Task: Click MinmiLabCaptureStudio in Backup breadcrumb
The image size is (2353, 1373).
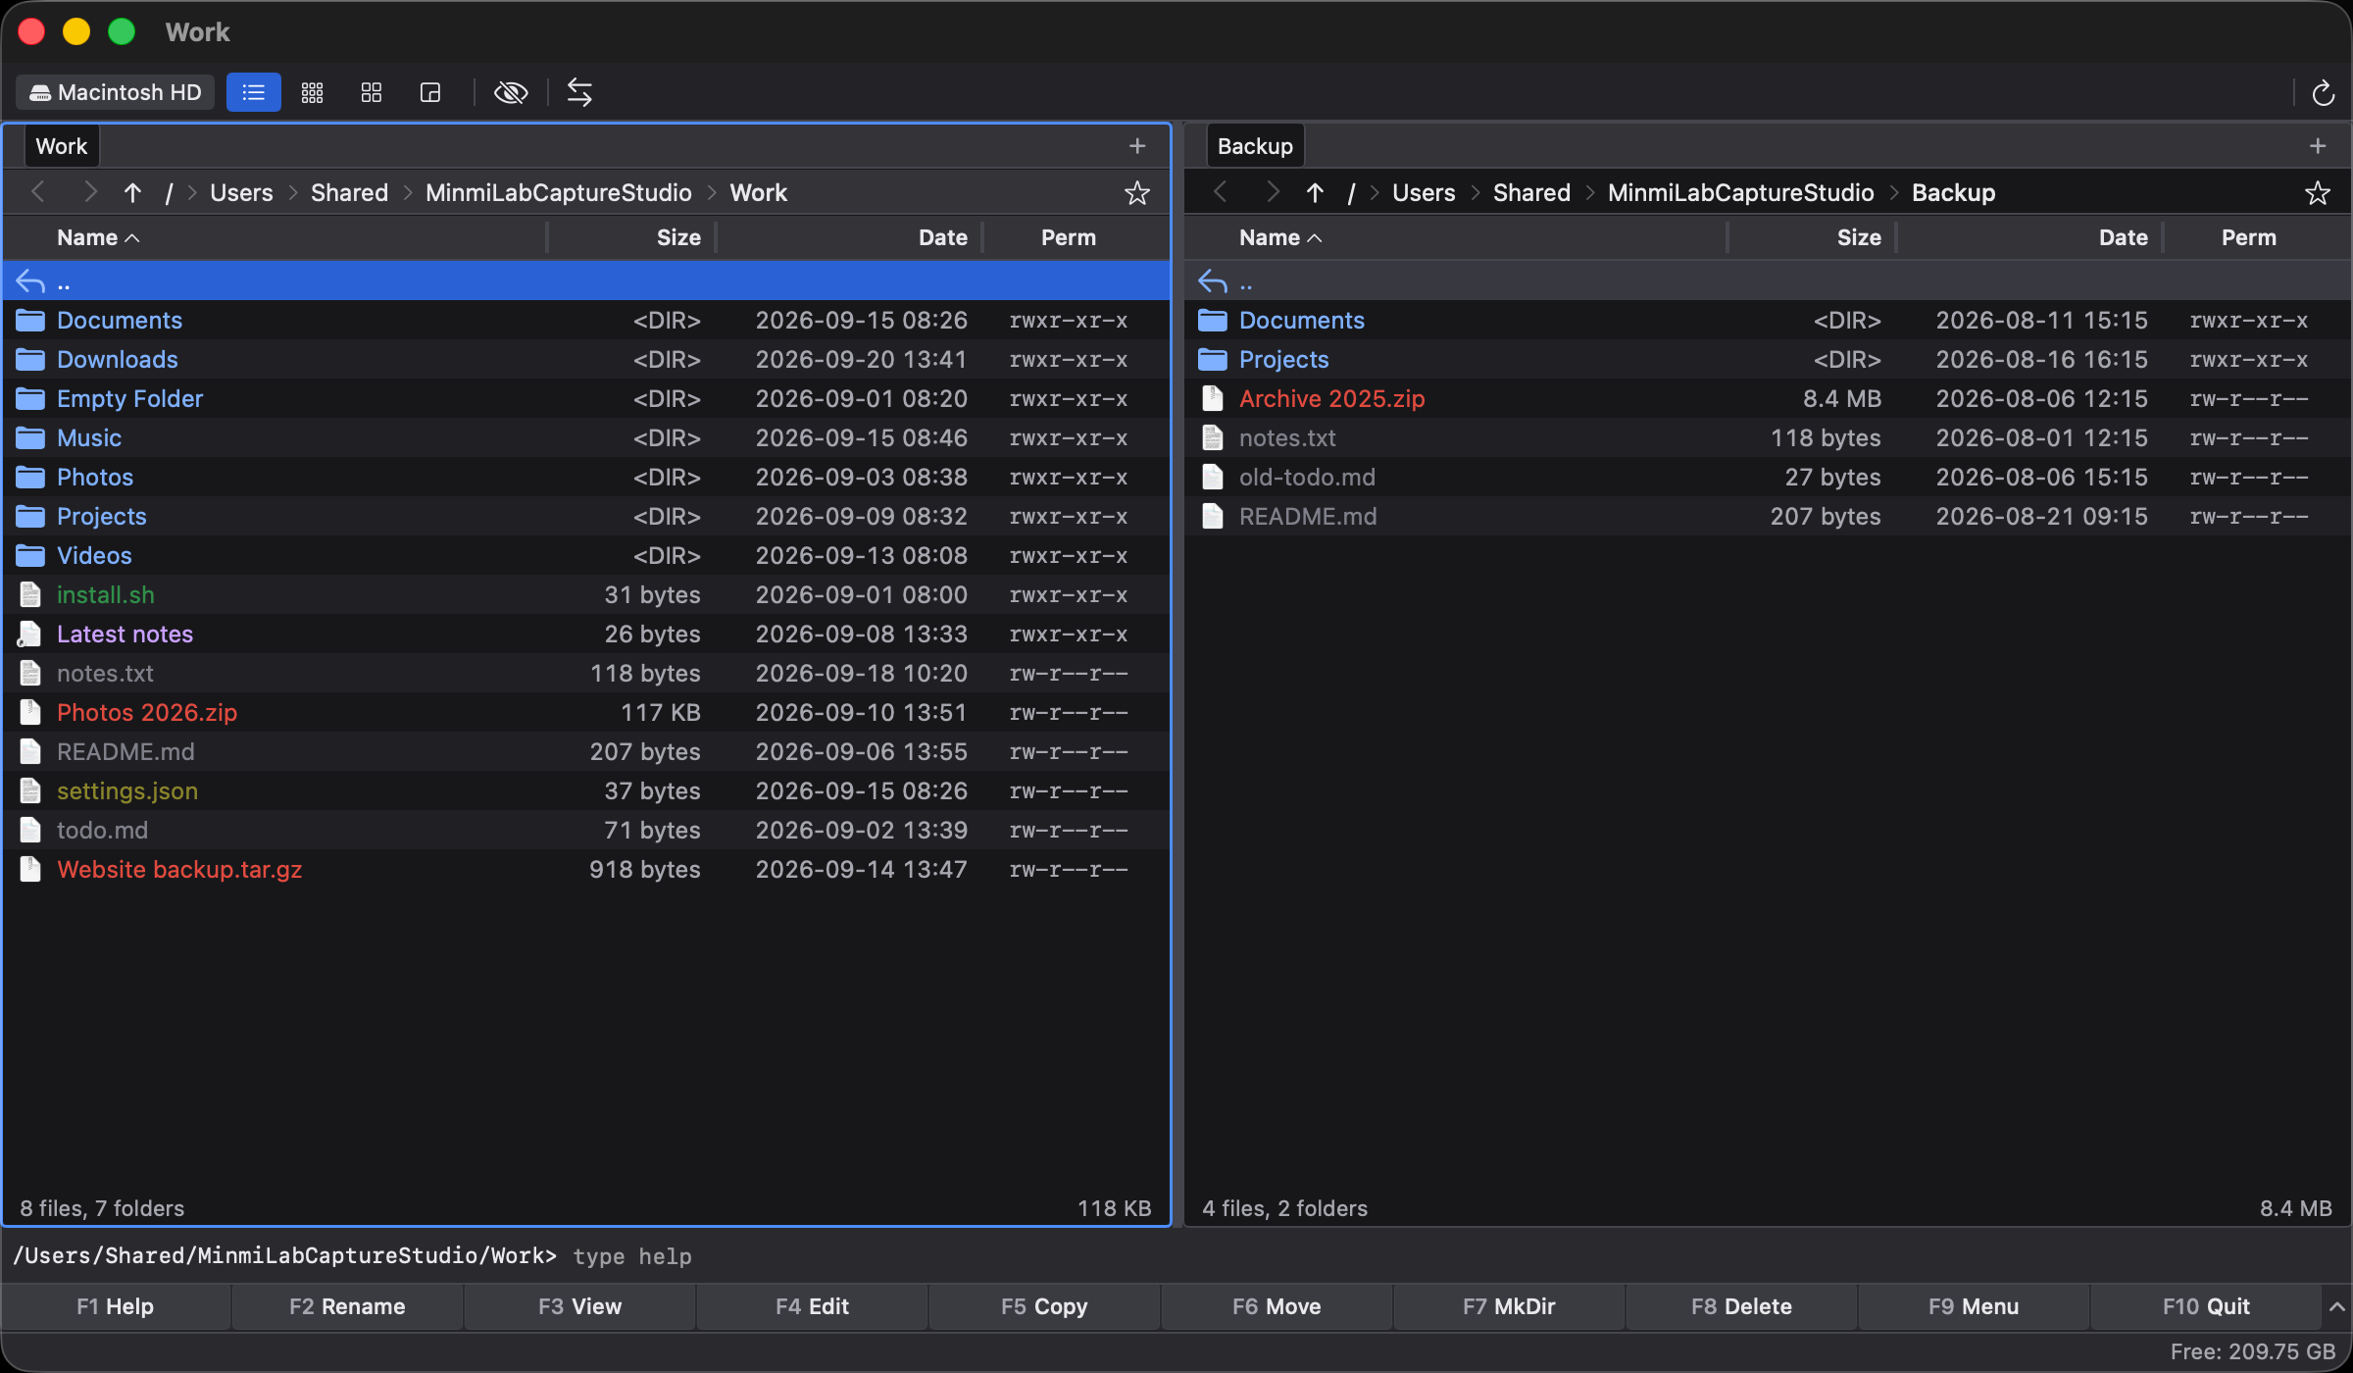Action: pyautogui.click(x=1740, y=193)
